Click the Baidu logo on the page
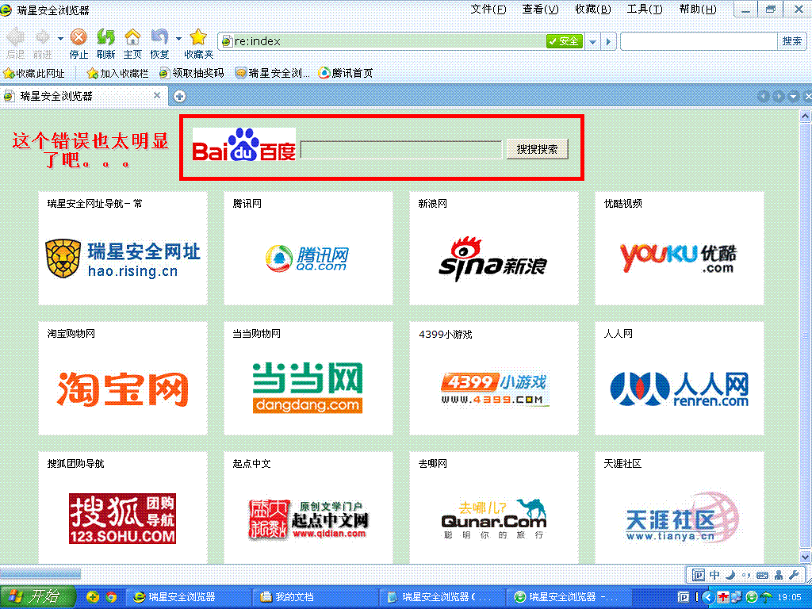 244,144
